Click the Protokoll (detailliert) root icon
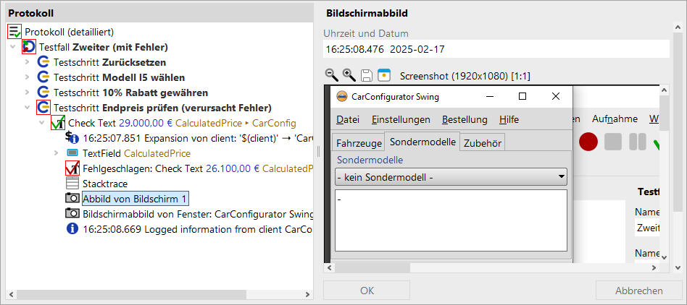 click(14, 32)
